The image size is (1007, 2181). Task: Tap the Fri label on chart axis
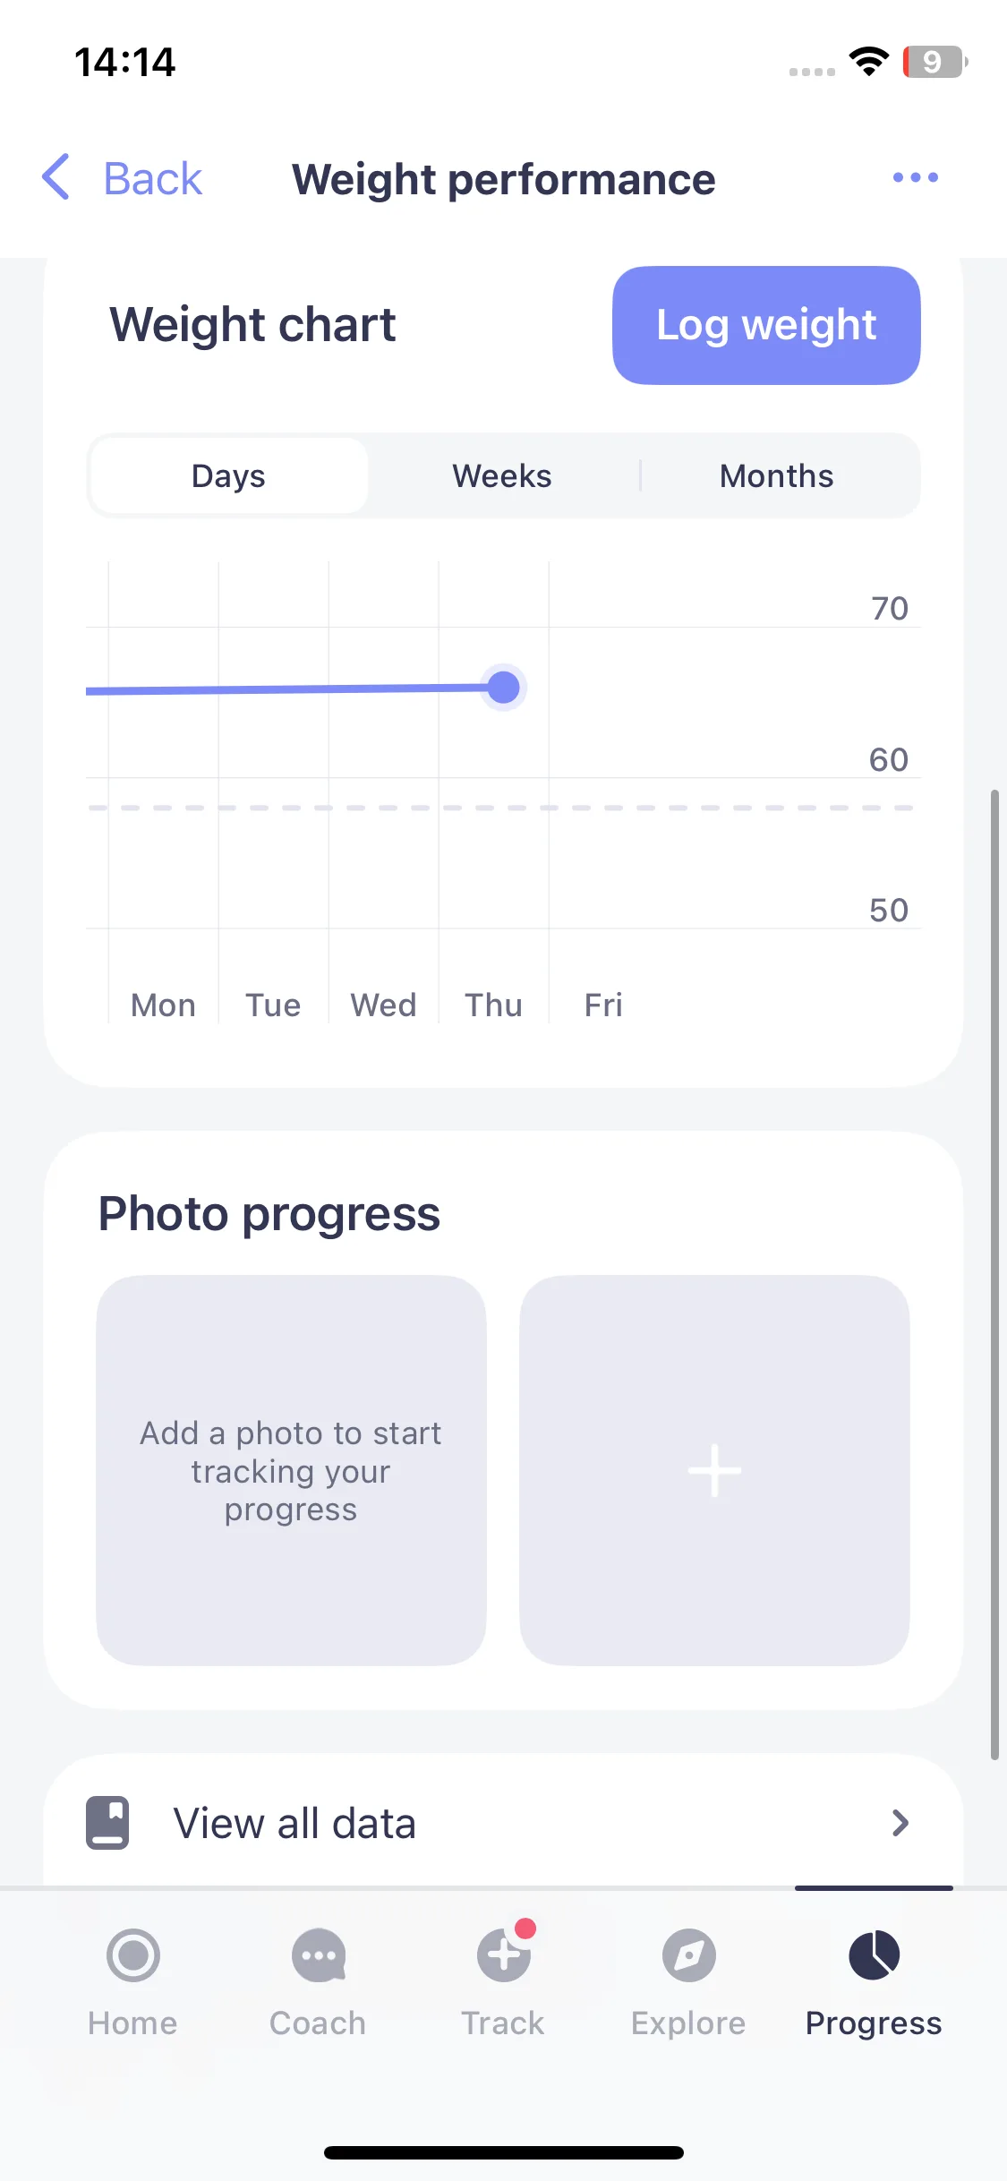tap(603, 1005)
